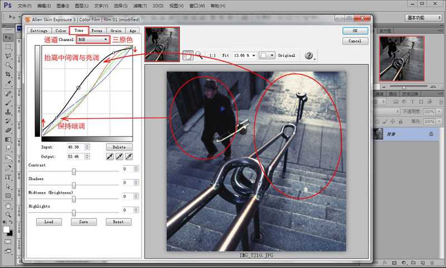Open the Layers panel options menu
The image size is (446, 268).
pyautogui.click(x=440, y=94)
